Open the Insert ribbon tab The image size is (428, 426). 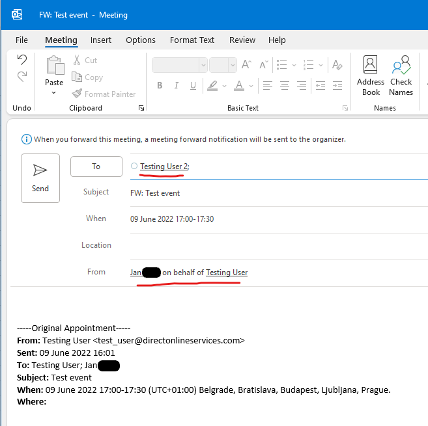101,40
